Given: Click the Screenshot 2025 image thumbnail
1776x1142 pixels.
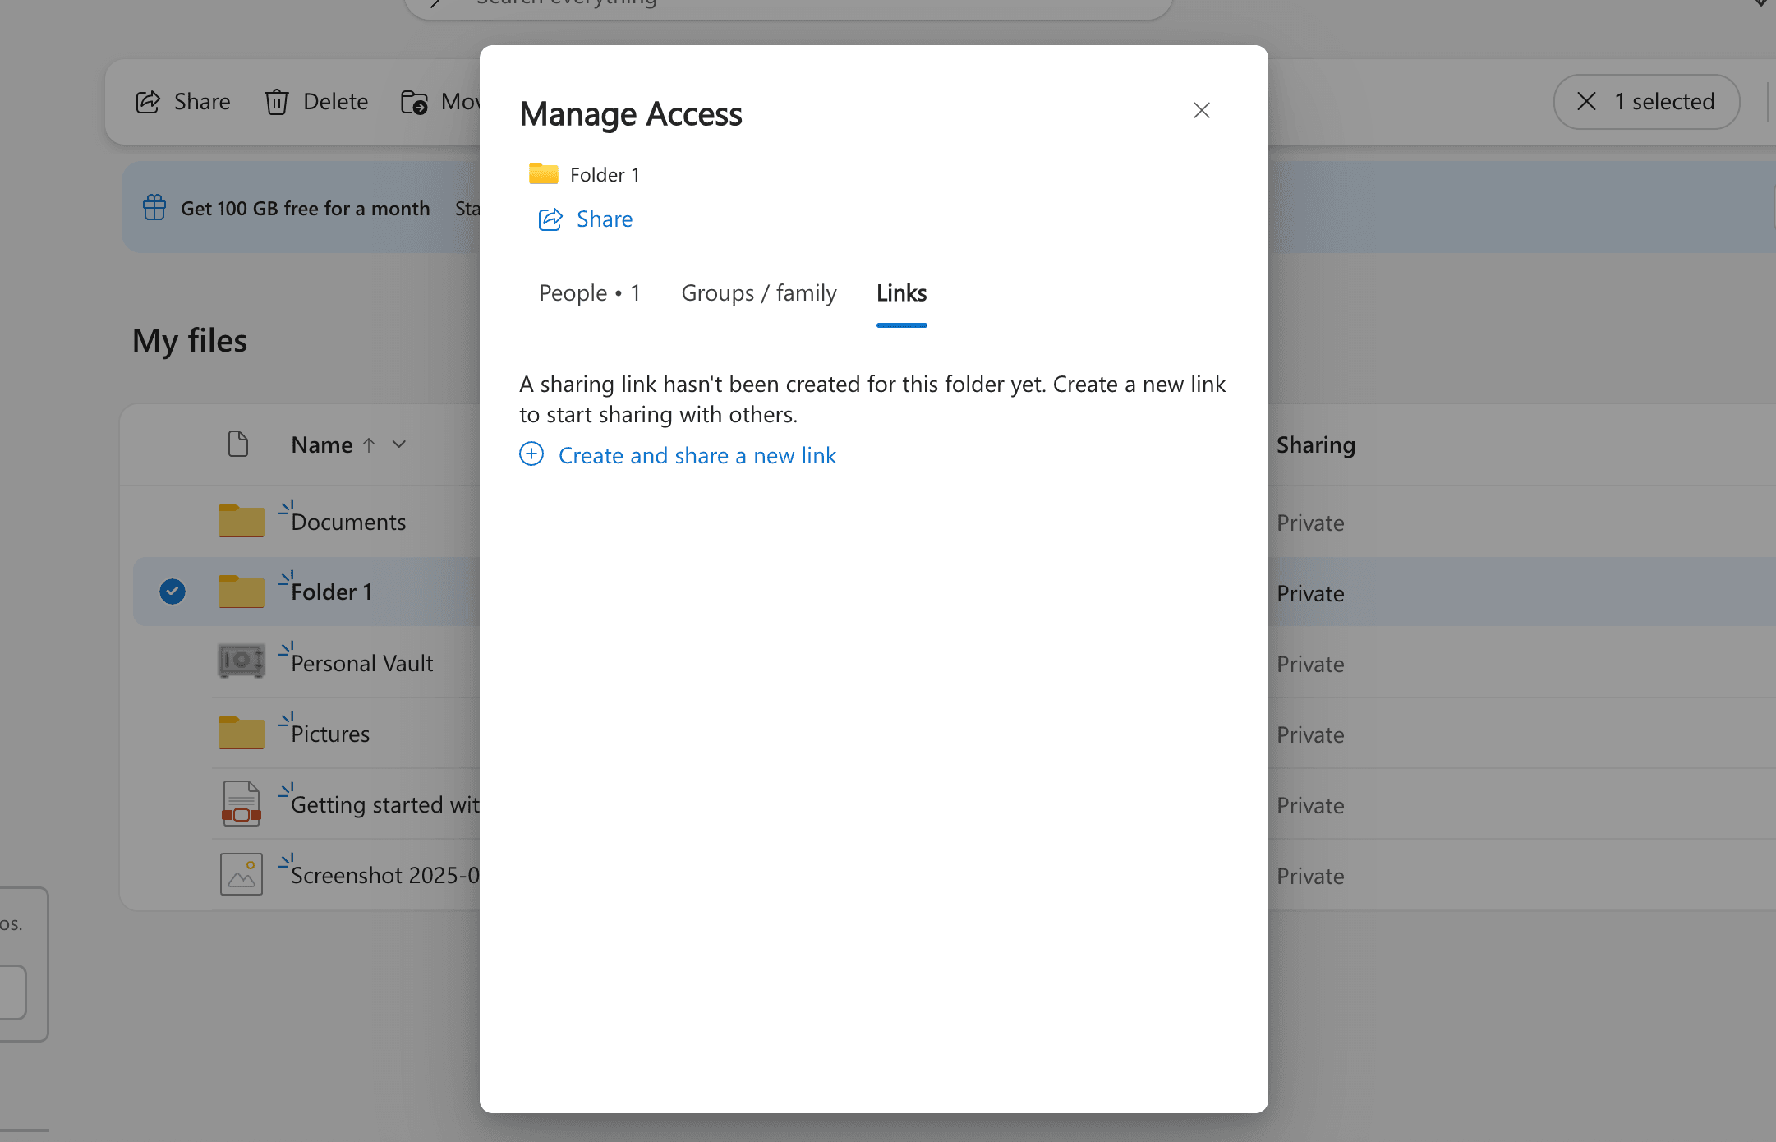Looking at the screenshot, I should point(241,873).
